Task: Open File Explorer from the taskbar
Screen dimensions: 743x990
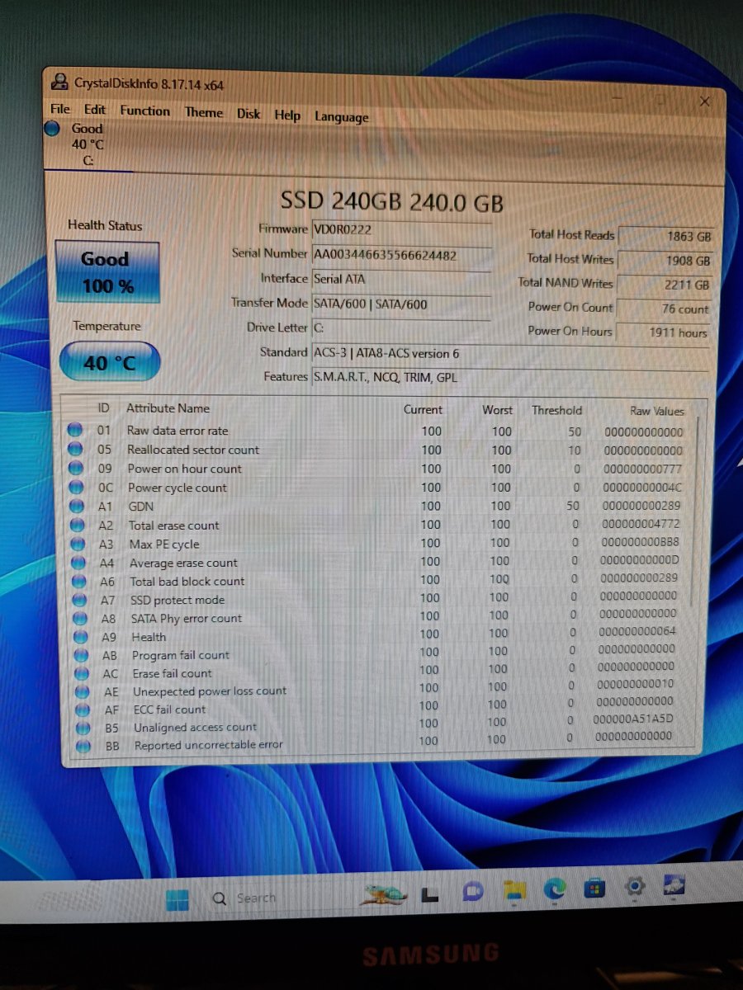Action: [514, 891]
